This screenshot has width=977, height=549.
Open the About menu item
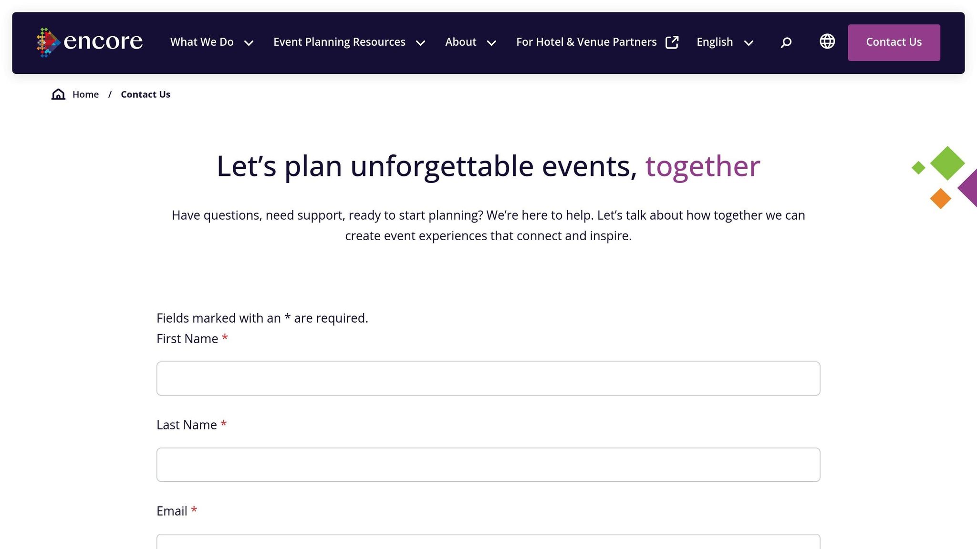(460, 42)
